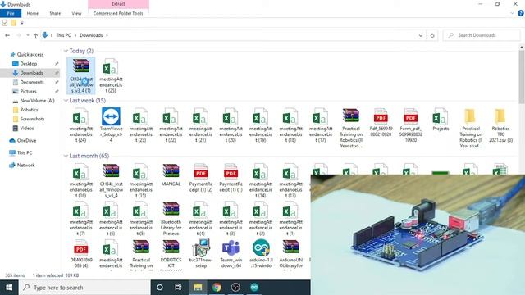The width and height of the screenshot is (525, 295).
Task: Collapse the Today (2) group
Action: (66, 51)
